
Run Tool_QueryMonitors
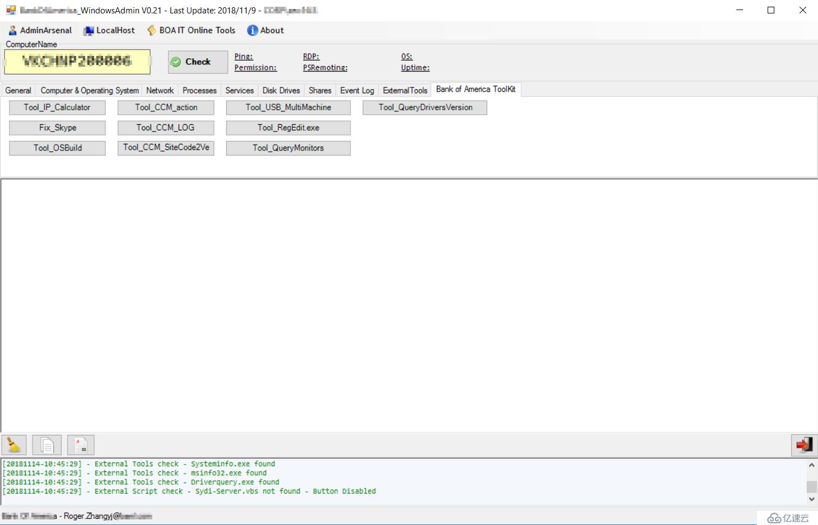pyautogui.click(x=288, y=148)
